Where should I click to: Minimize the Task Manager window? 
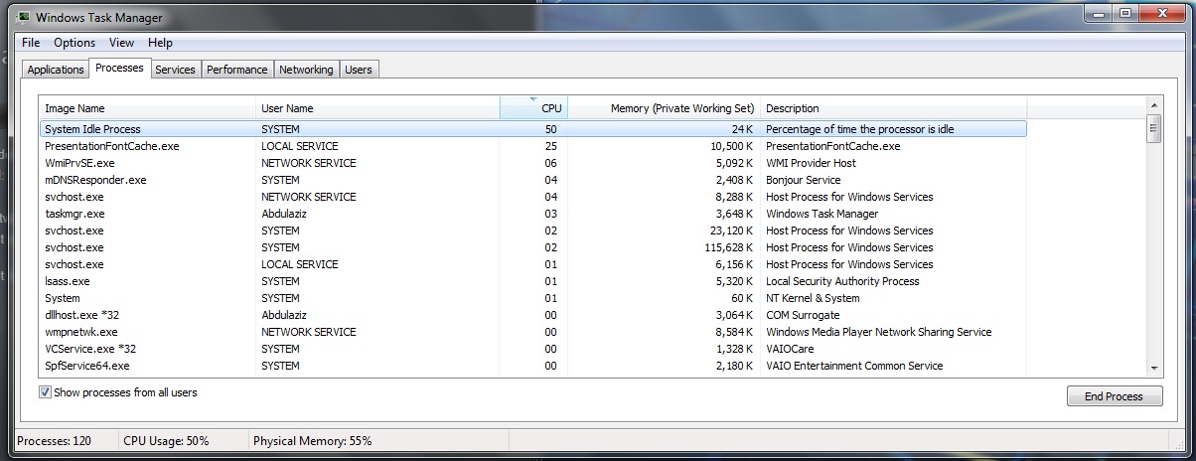point(1098,13)
